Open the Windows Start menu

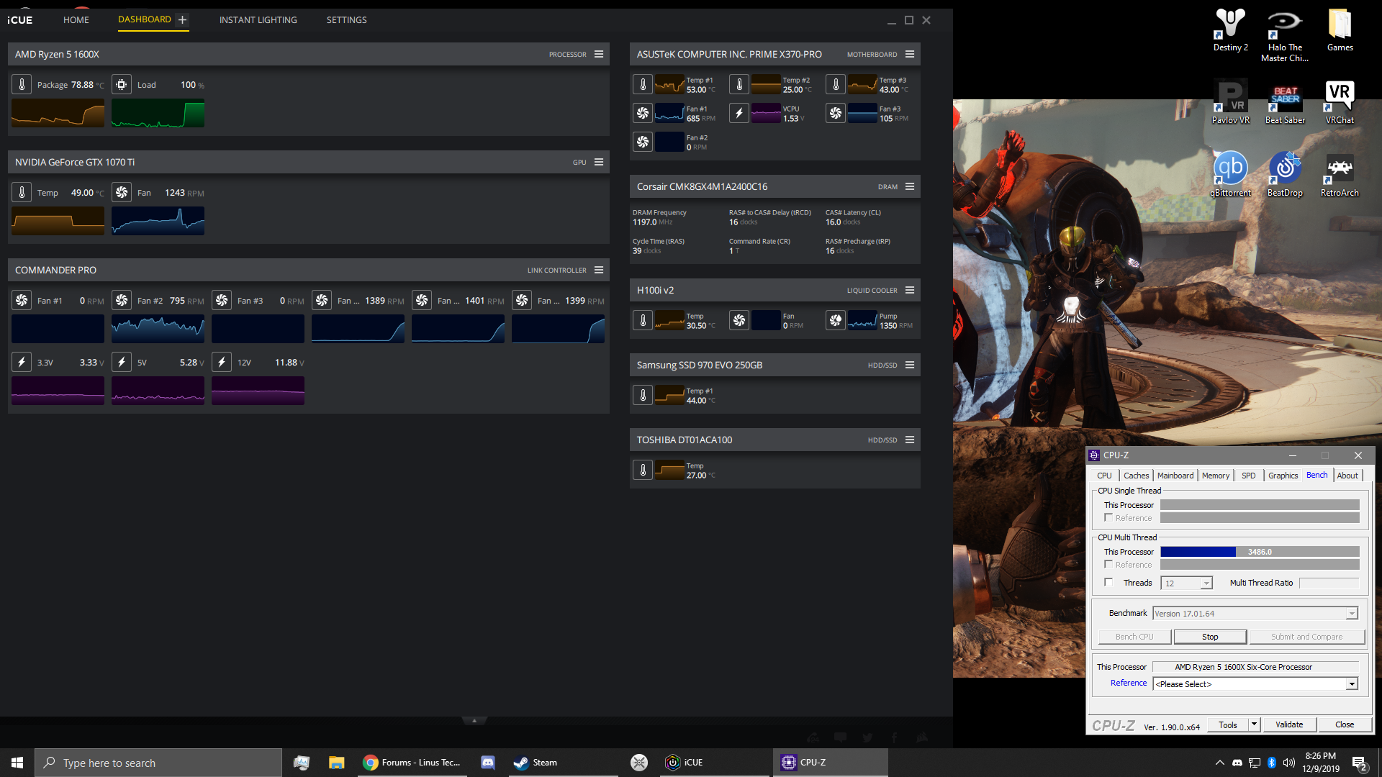click(x=17, y=763)
